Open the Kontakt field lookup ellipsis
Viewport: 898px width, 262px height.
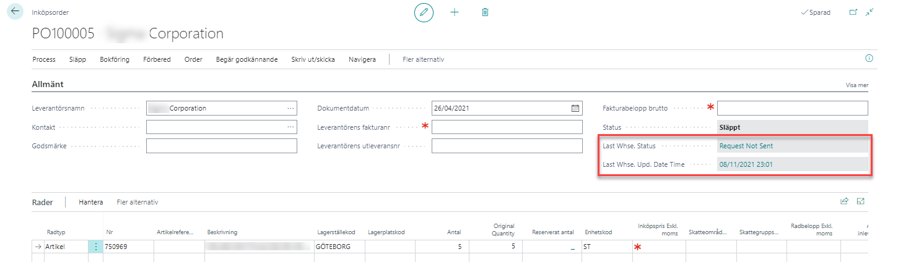pyautogui.click(x=290, y=127)
